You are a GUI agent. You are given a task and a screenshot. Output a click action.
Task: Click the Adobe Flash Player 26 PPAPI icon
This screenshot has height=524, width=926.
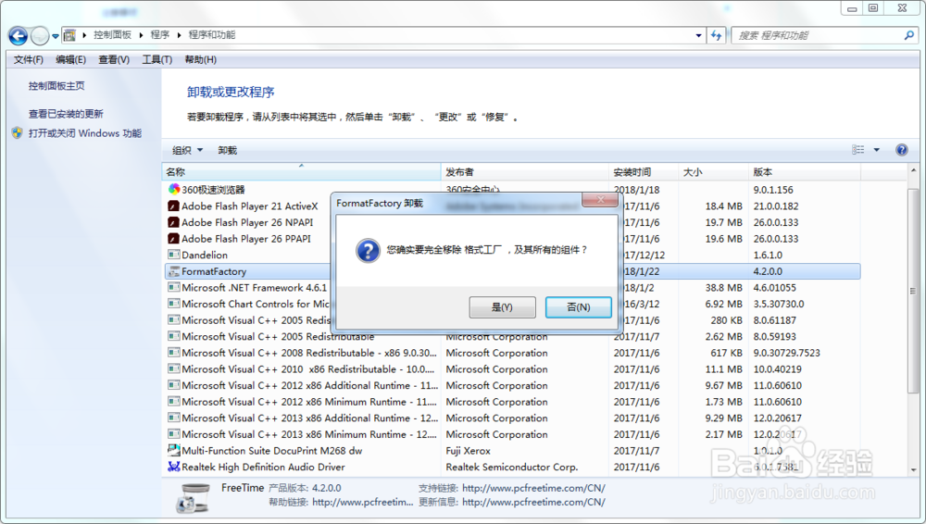(174, 239)
